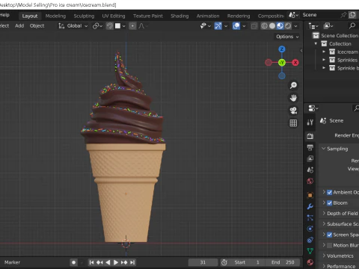Toggle proportional editing button
Screen dimensions: 359x269
click(132, 26)
